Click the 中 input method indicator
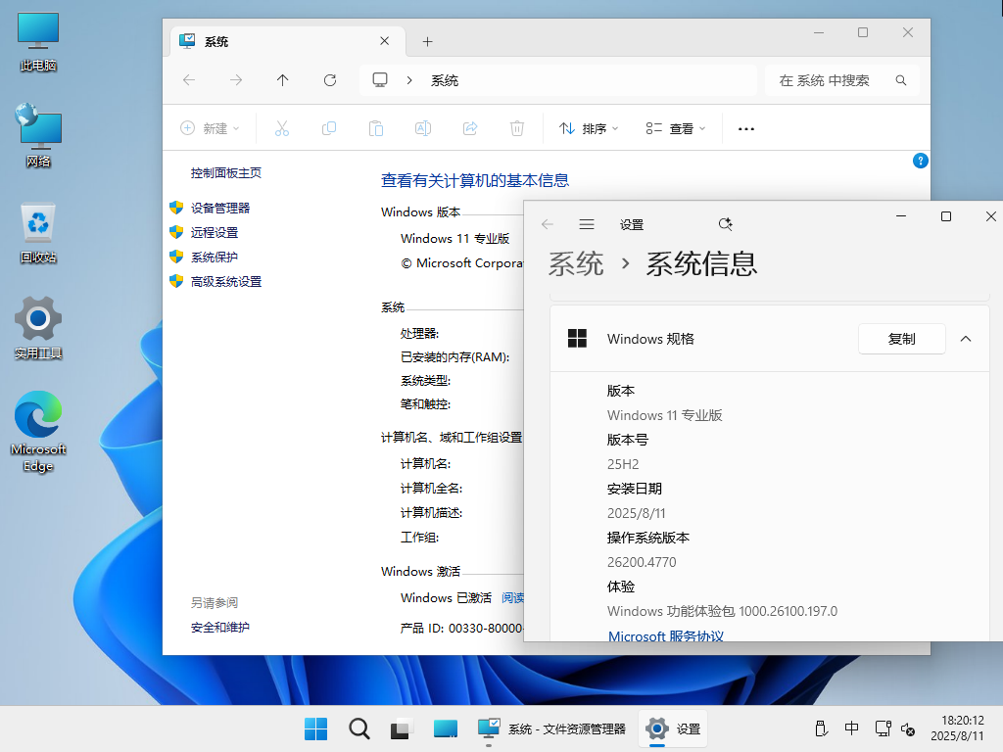1003x752 pixels. (851, 728)
